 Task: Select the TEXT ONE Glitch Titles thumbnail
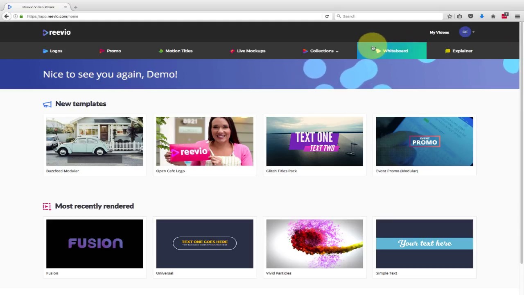[x=314, y=141]
